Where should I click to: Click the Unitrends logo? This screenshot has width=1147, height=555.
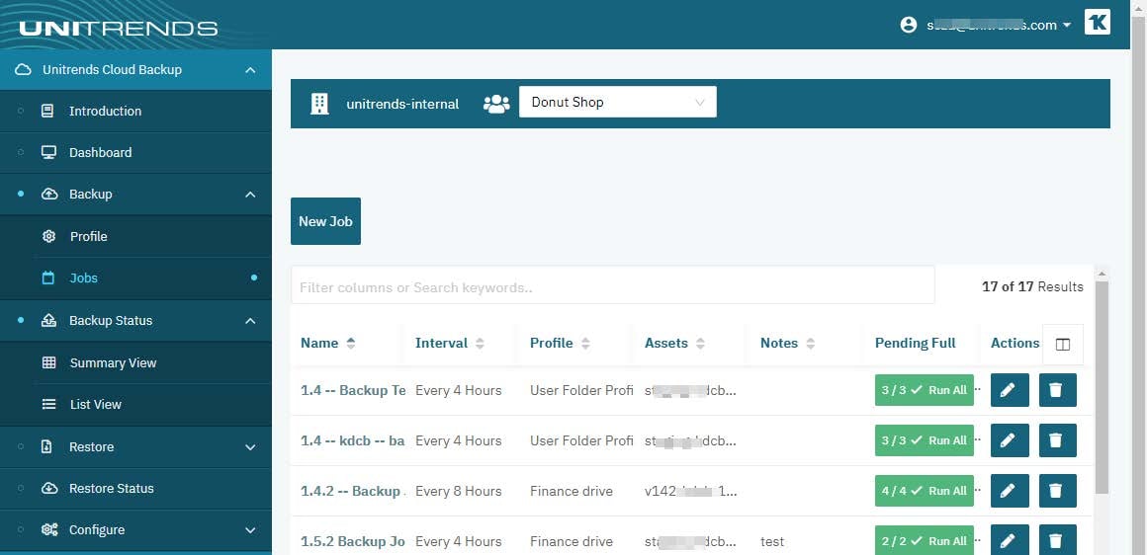coord(119,29)
